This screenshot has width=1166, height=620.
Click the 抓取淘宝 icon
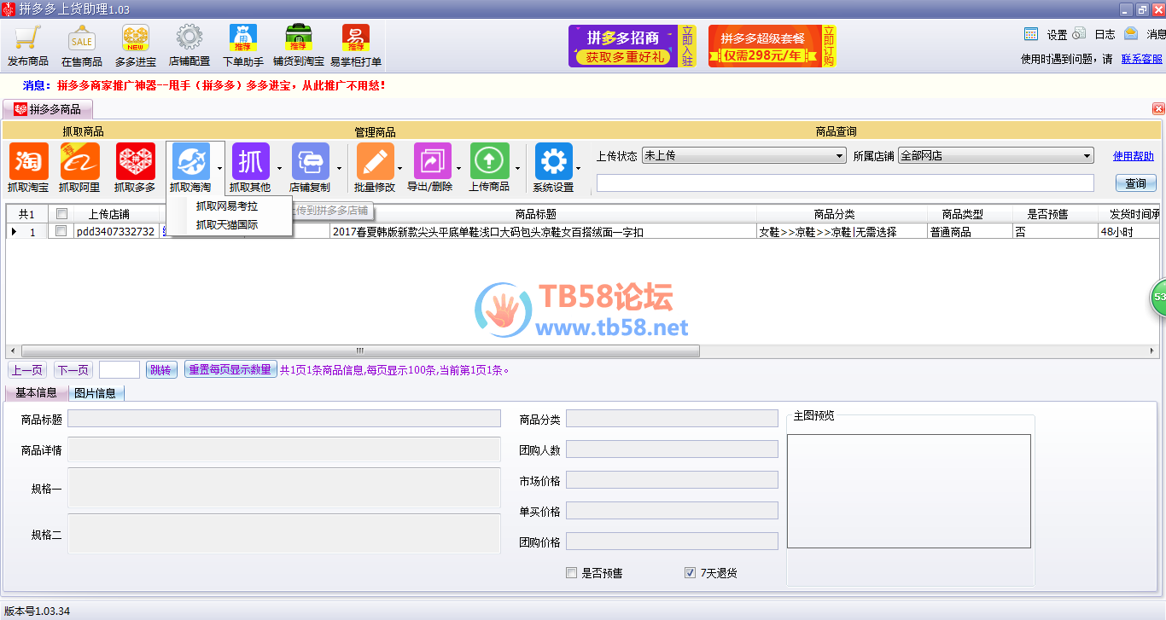28,162
